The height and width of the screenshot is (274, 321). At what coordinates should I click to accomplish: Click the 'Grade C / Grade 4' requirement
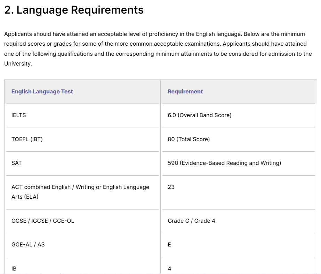pos(191,221)
